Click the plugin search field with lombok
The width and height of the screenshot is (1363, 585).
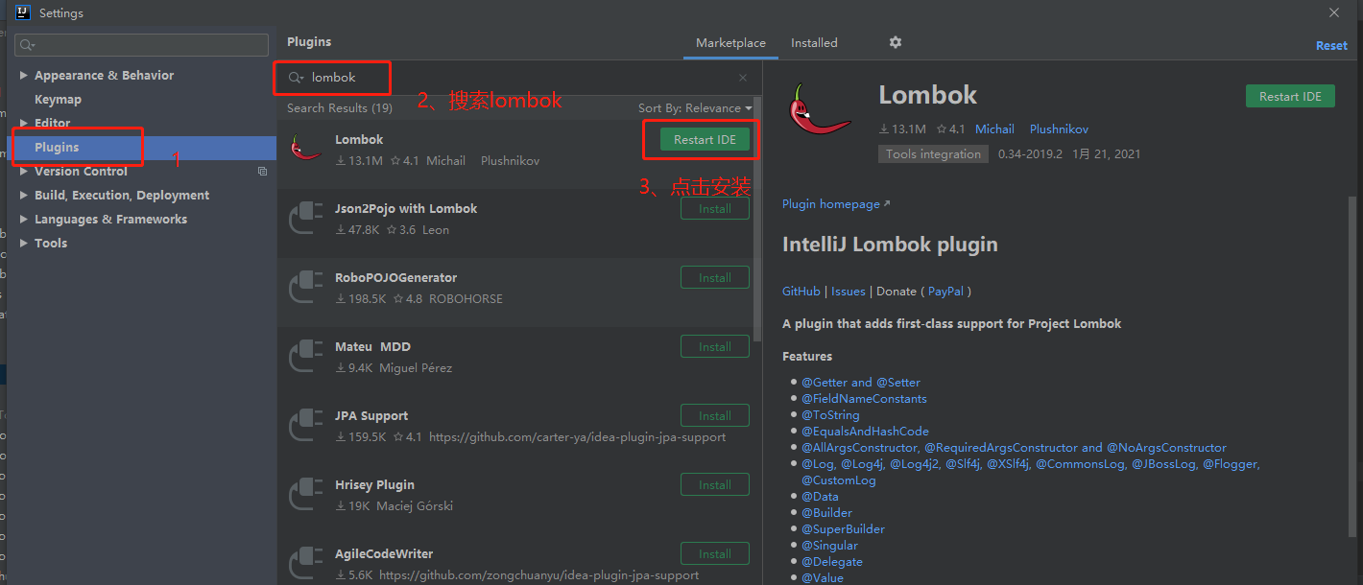pos(519,78)
